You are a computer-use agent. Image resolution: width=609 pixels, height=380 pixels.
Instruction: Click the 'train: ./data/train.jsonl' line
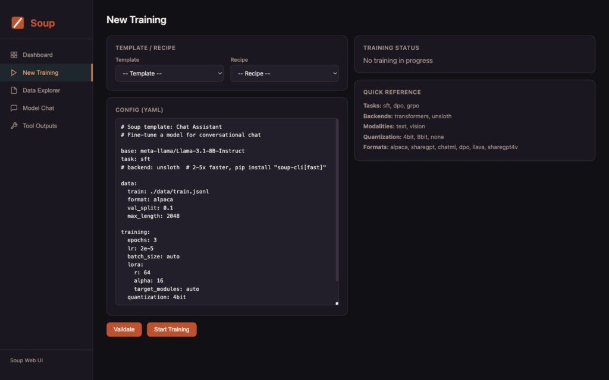[168, 192]
